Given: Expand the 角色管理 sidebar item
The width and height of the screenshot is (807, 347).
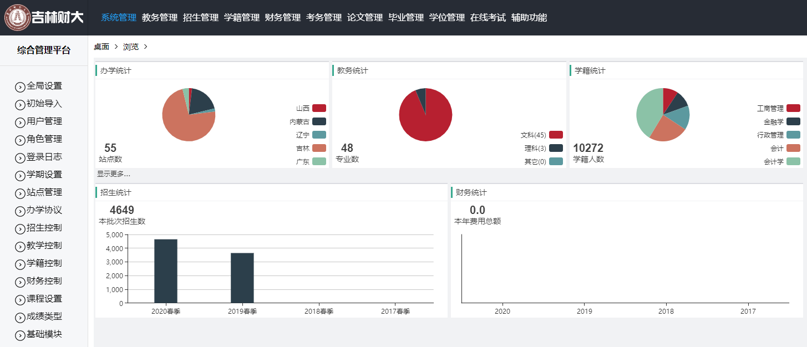Looking at the screenshot, I should pyautogui.click(x=44, y=139).
